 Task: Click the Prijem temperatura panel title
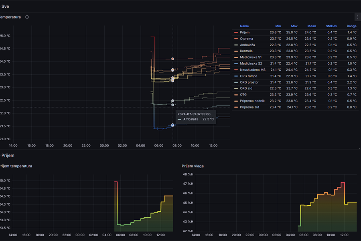[x=16, y=166]
